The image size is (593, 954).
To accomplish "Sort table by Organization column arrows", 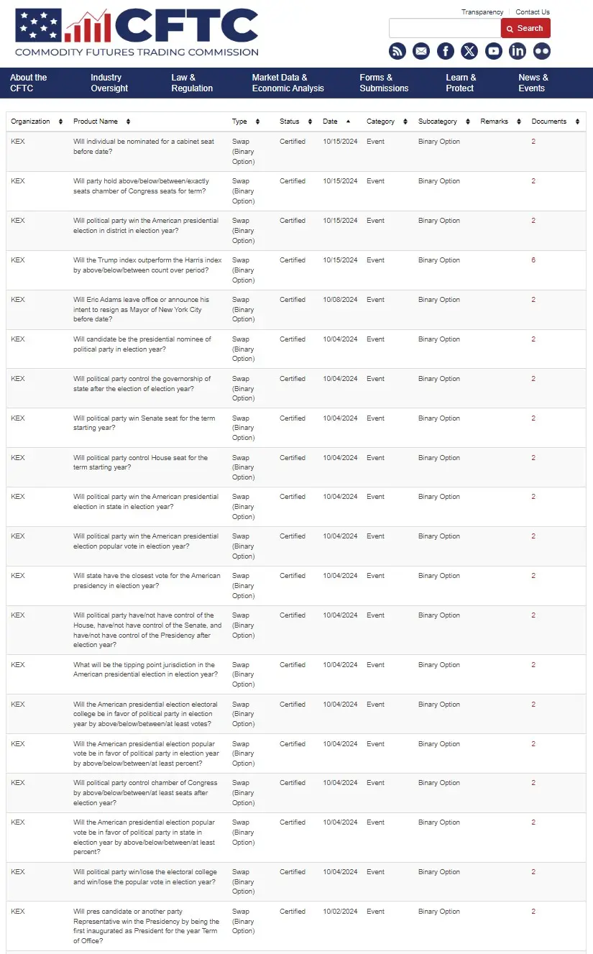I will coord(60,121).
